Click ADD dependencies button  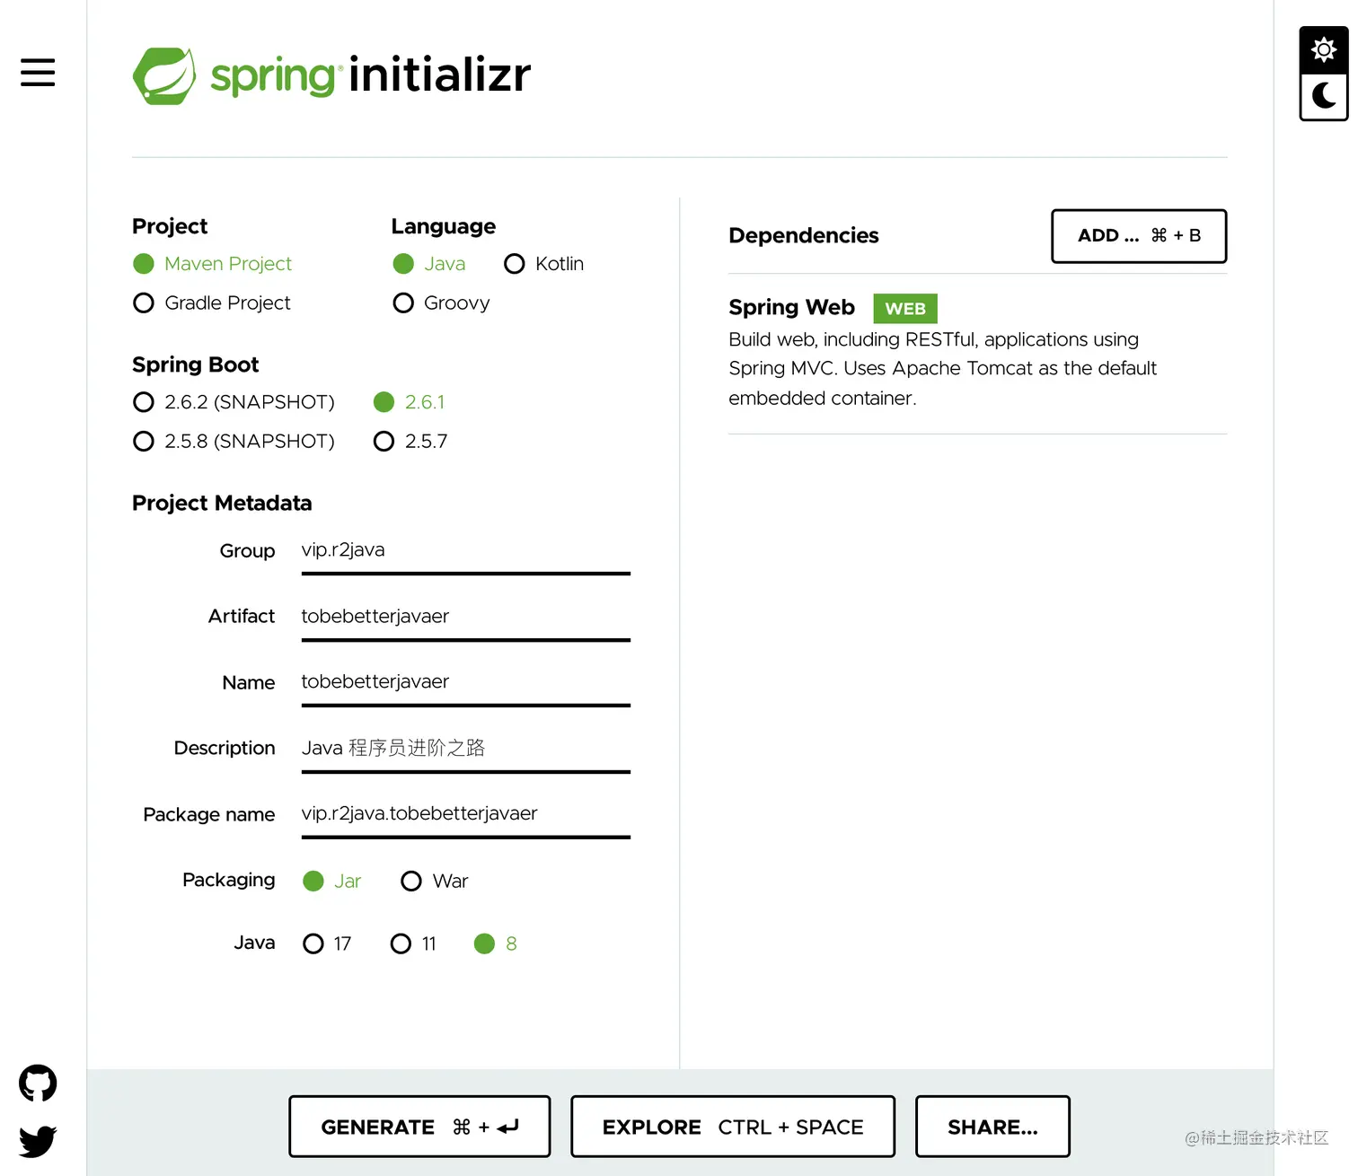coord(1139,236)
